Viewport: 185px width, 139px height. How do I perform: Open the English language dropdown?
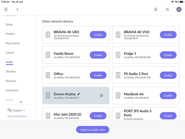19,111
